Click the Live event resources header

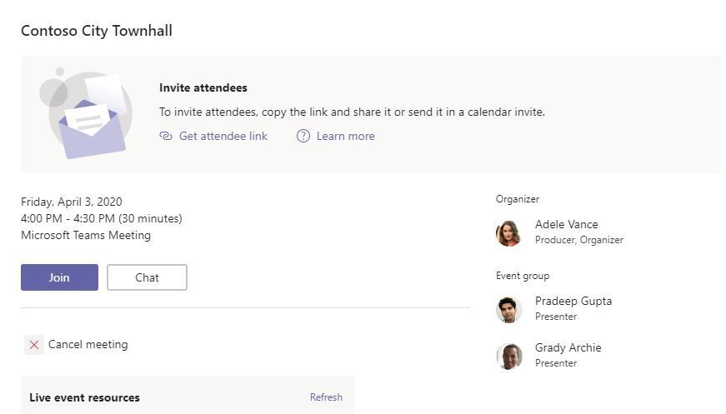[84, 397]
